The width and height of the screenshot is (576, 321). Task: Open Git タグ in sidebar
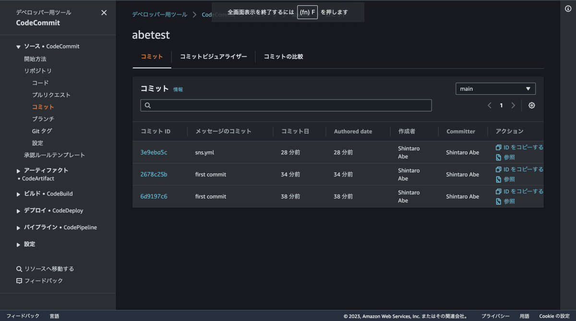[42, 131]
